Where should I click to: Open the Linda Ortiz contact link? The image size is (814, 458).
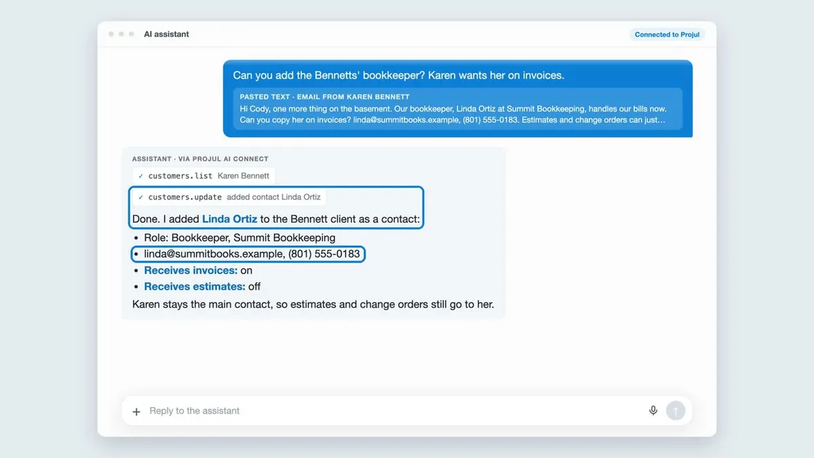pyautogui.click(x=229, y=219)
